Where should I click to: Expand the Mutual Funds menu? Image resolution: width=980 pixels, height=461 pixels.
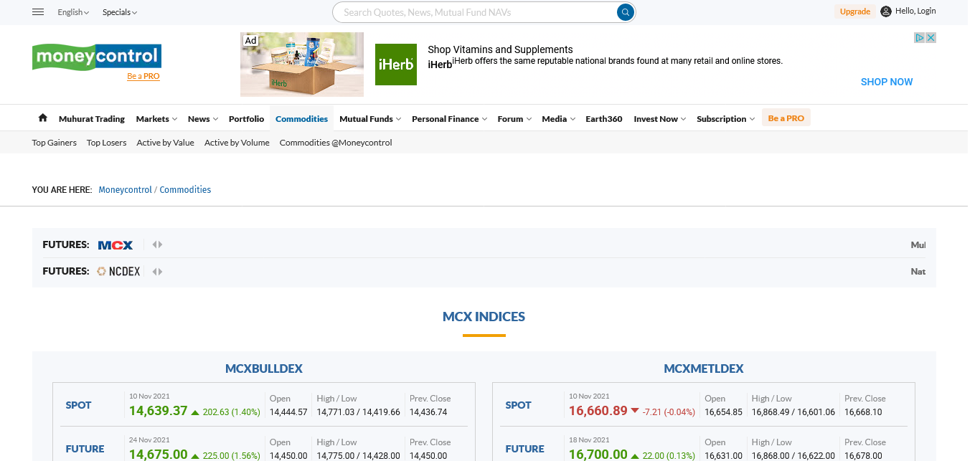(369, 119)
